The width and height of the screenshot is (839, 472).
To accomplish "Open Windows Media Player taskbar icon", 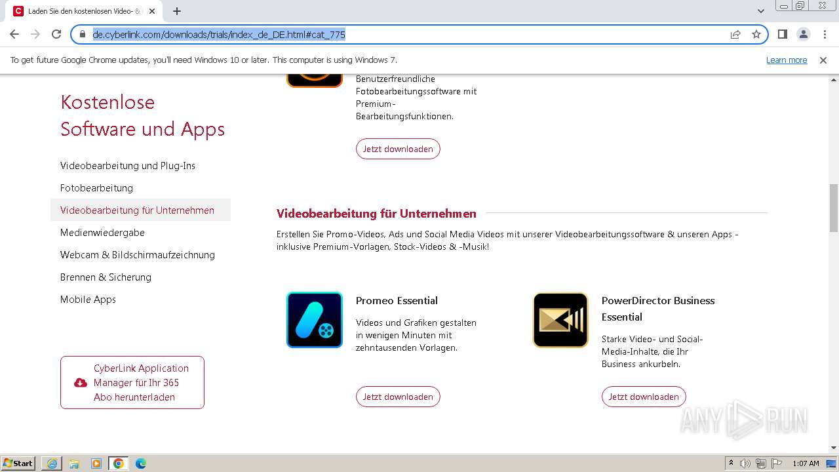I will click(x=96, y=463).
